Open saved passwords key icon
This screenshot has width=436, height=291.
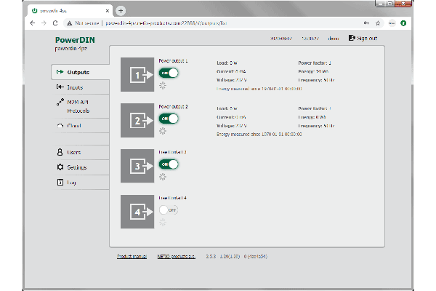(366, 23)
